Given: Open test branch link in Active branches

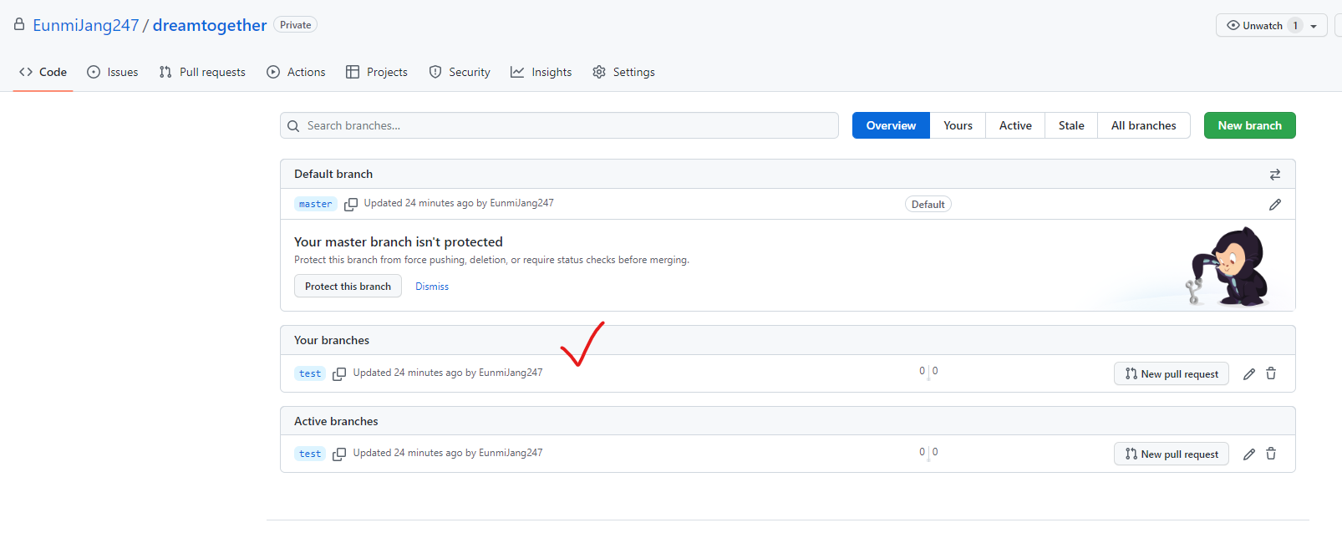Looking at the screenshot, I should point(310,454).
